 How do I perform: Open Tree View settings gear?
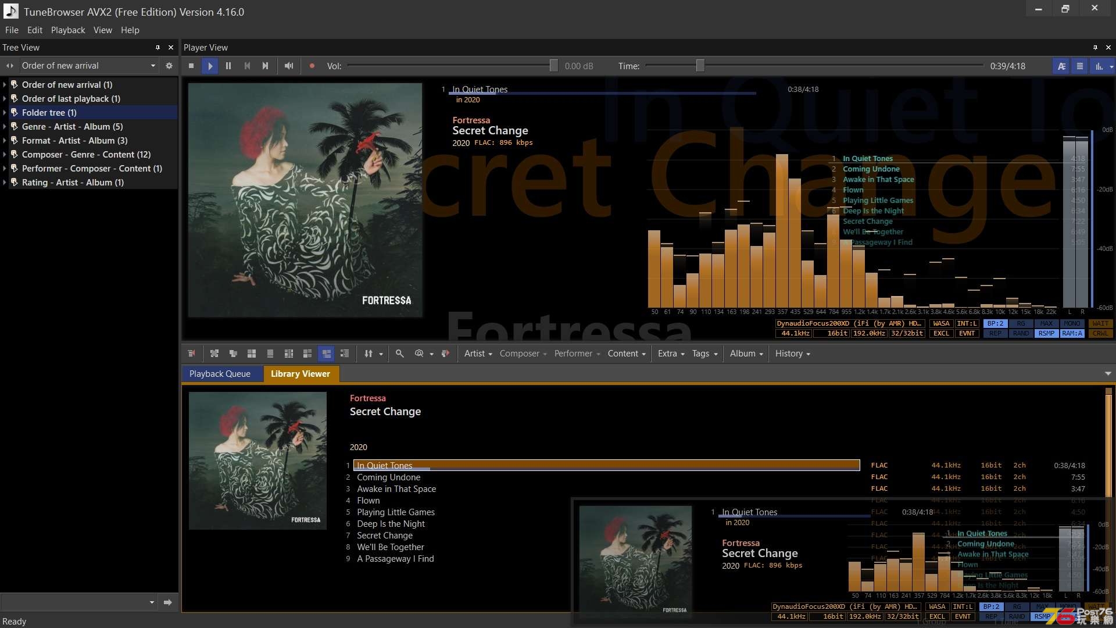point(169,66)
